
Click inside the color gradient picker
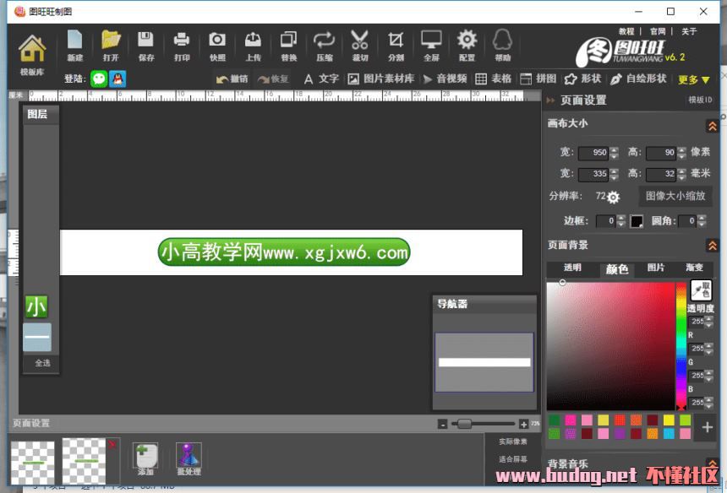click(x=610, y=346)
